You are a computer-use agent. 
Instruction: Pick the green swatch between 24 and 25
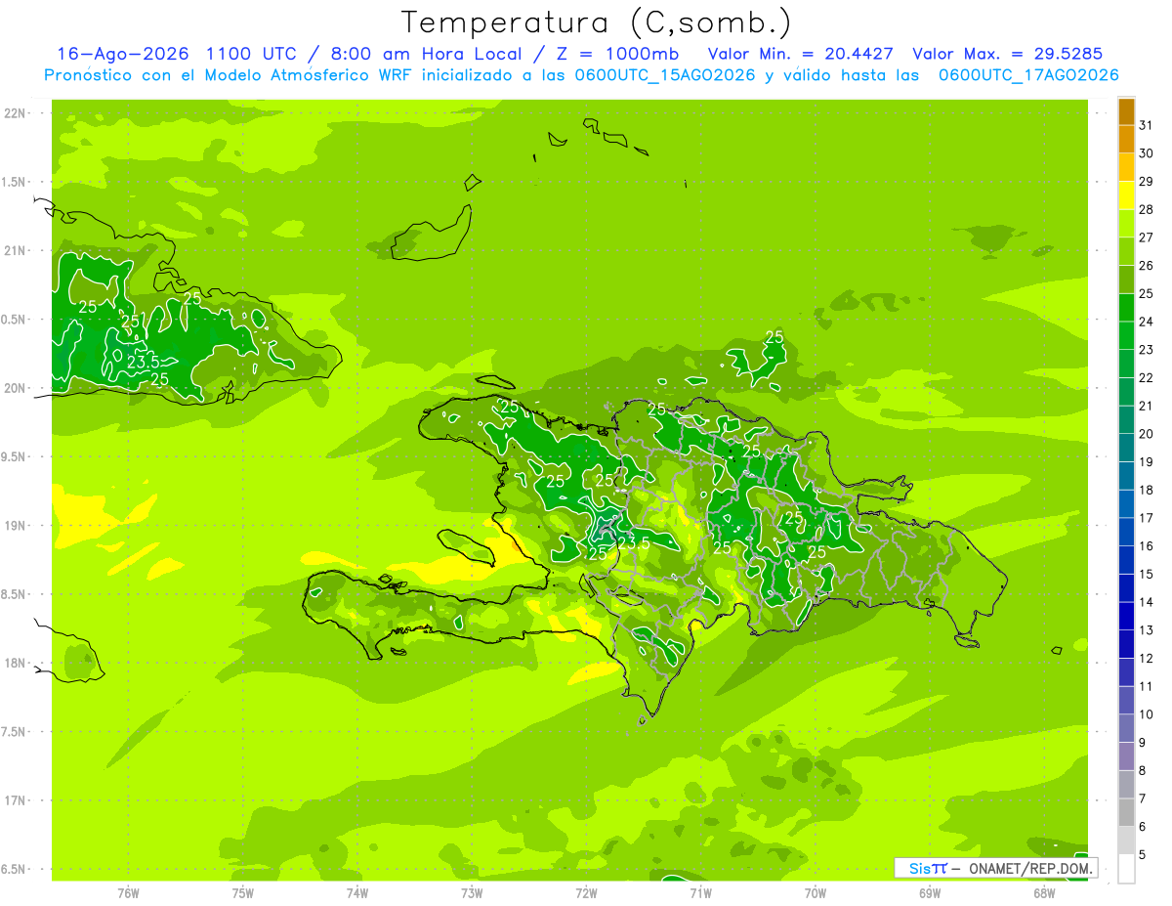1126,308
